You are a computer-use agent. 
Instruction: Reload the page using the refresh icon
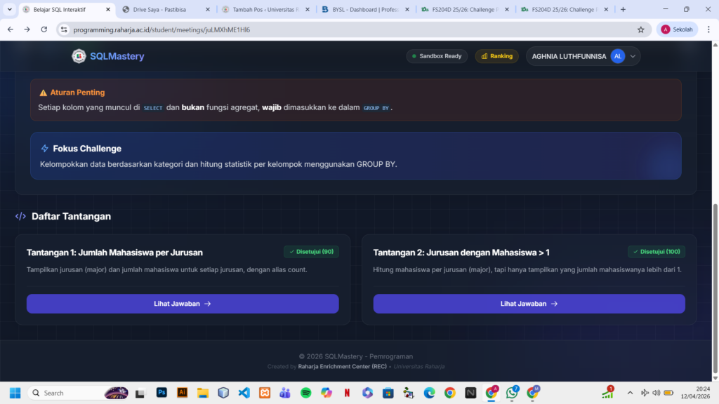(x=44, y=29)
